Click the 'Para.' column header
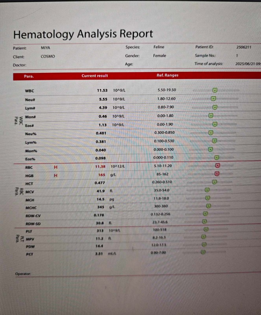Image resolution: width=261 pixels, height=315 pixels. (x=29, y=76)
